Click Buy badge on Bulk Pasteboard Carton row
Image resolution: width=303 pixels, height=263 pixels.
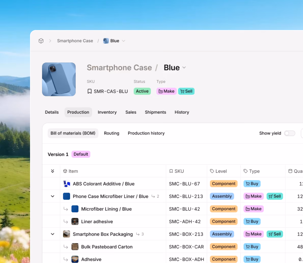[252, 247]
